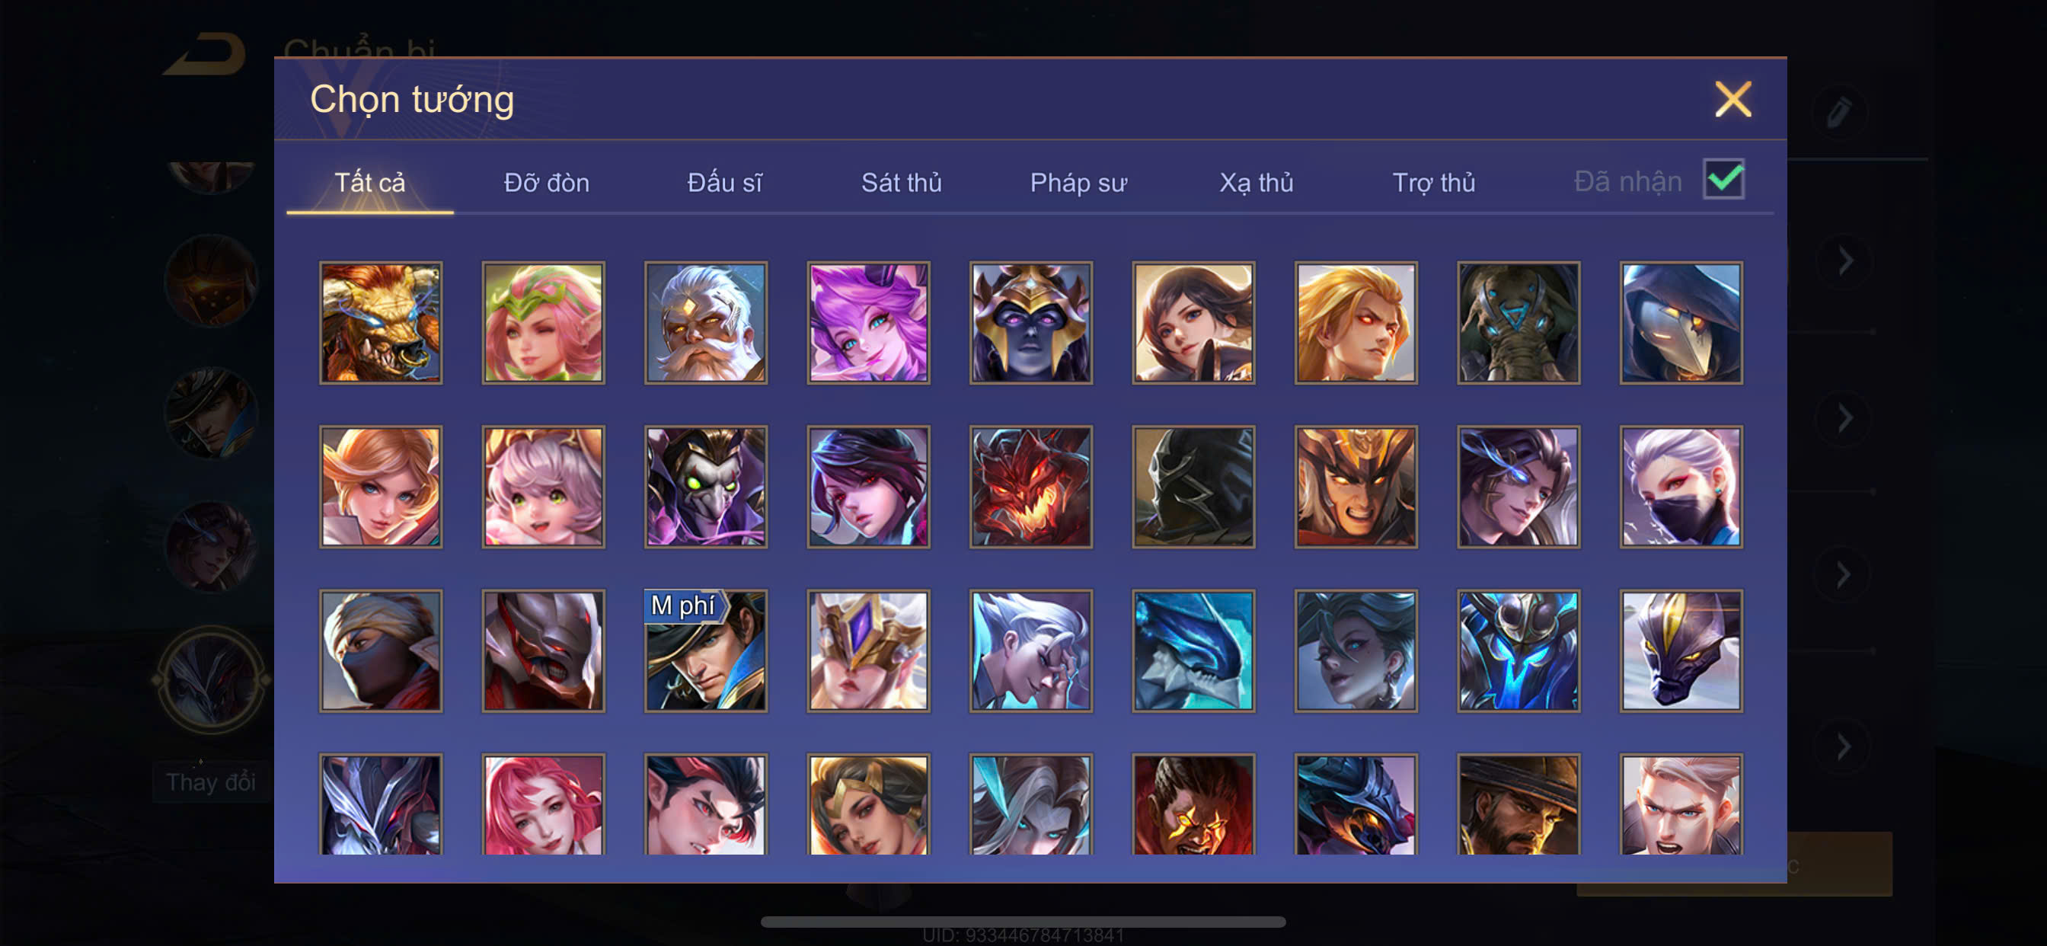Click the Thay đổi button

click(x=211, y=781)
